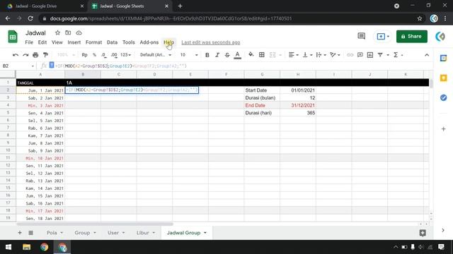The height and width of the screenshot is (254, 453).
Task: Click the move to folder icon
Action: [x=68, y=33]
